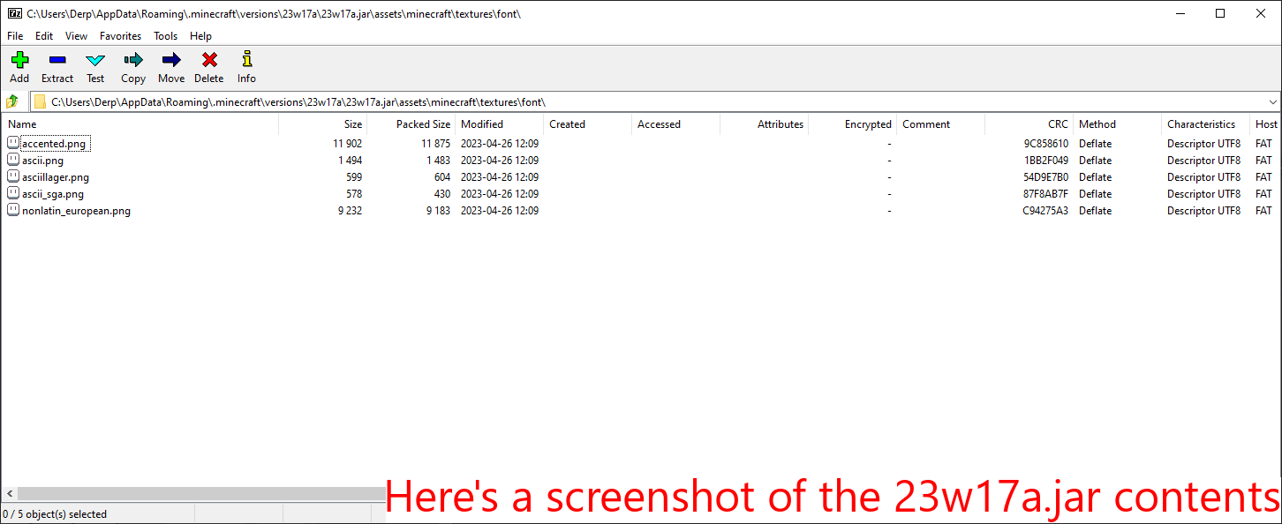Maximize the 7-Zip window

click(x=1220, y=13)
